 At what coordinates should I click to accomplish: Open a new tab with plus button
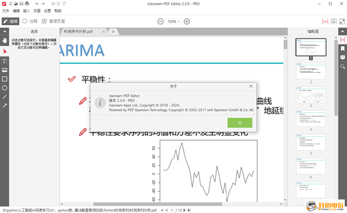(x=113, y=32)
